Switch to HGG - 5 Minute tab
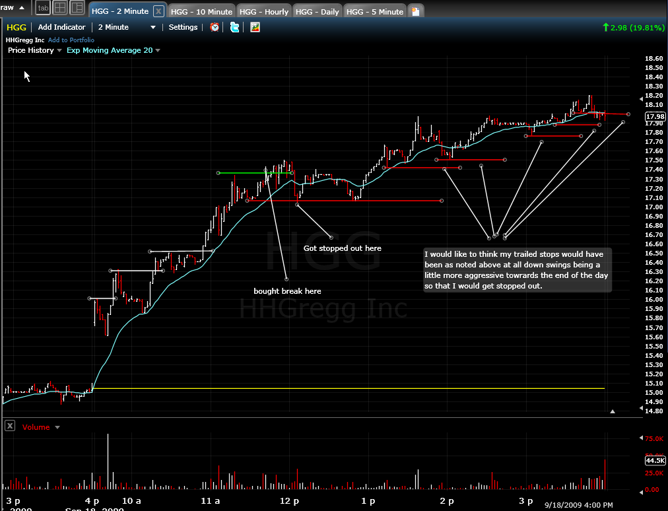The height and width of the screenshot is (511, 668). [x=375, y=11]
